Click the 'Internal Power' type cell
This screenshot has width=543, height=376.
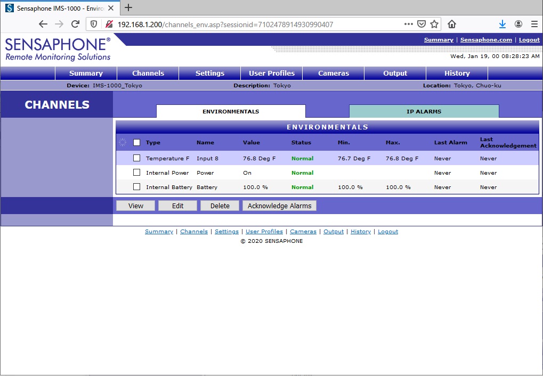pos(167,173)
